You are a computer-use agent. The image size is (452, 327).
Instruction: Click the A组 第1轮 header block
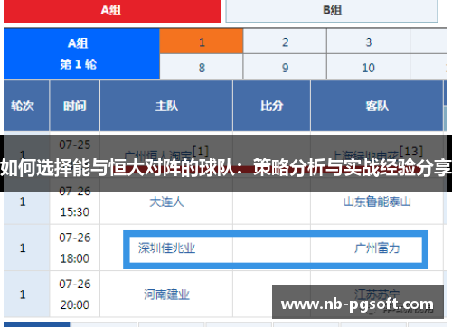pos(81,53)
